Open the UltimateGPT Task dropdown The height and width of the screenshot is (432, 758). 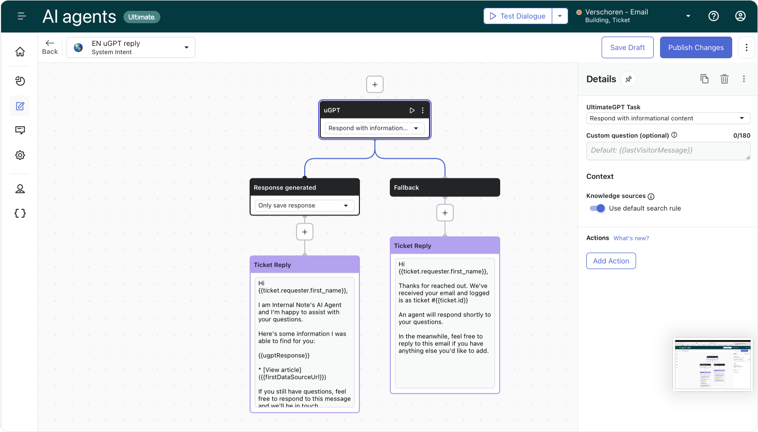(668, 119)
